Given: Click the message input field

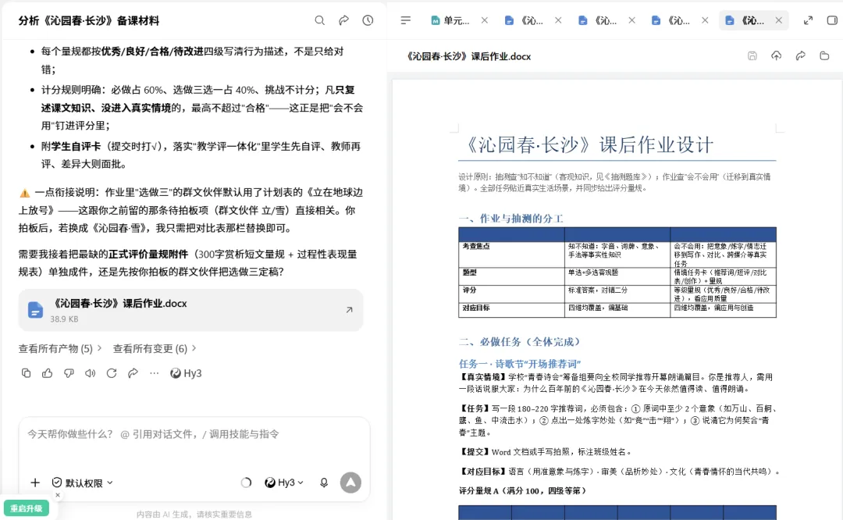Looking at the screenshot, I should tap(194, 434).
